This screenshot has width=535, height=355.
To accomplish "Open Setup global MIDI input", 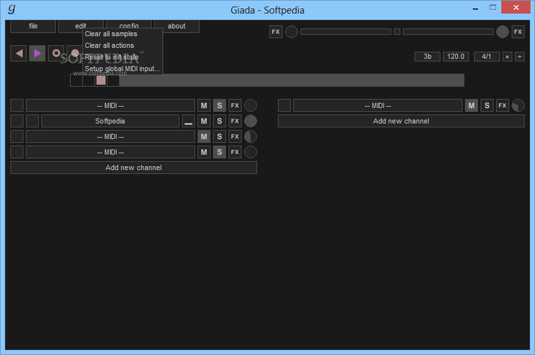I will click(122, 69).
